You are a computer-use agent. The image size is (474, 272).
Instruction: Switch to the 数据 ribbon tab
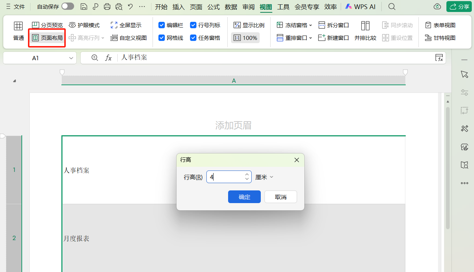pyautogui.click(x=231, y=6)
